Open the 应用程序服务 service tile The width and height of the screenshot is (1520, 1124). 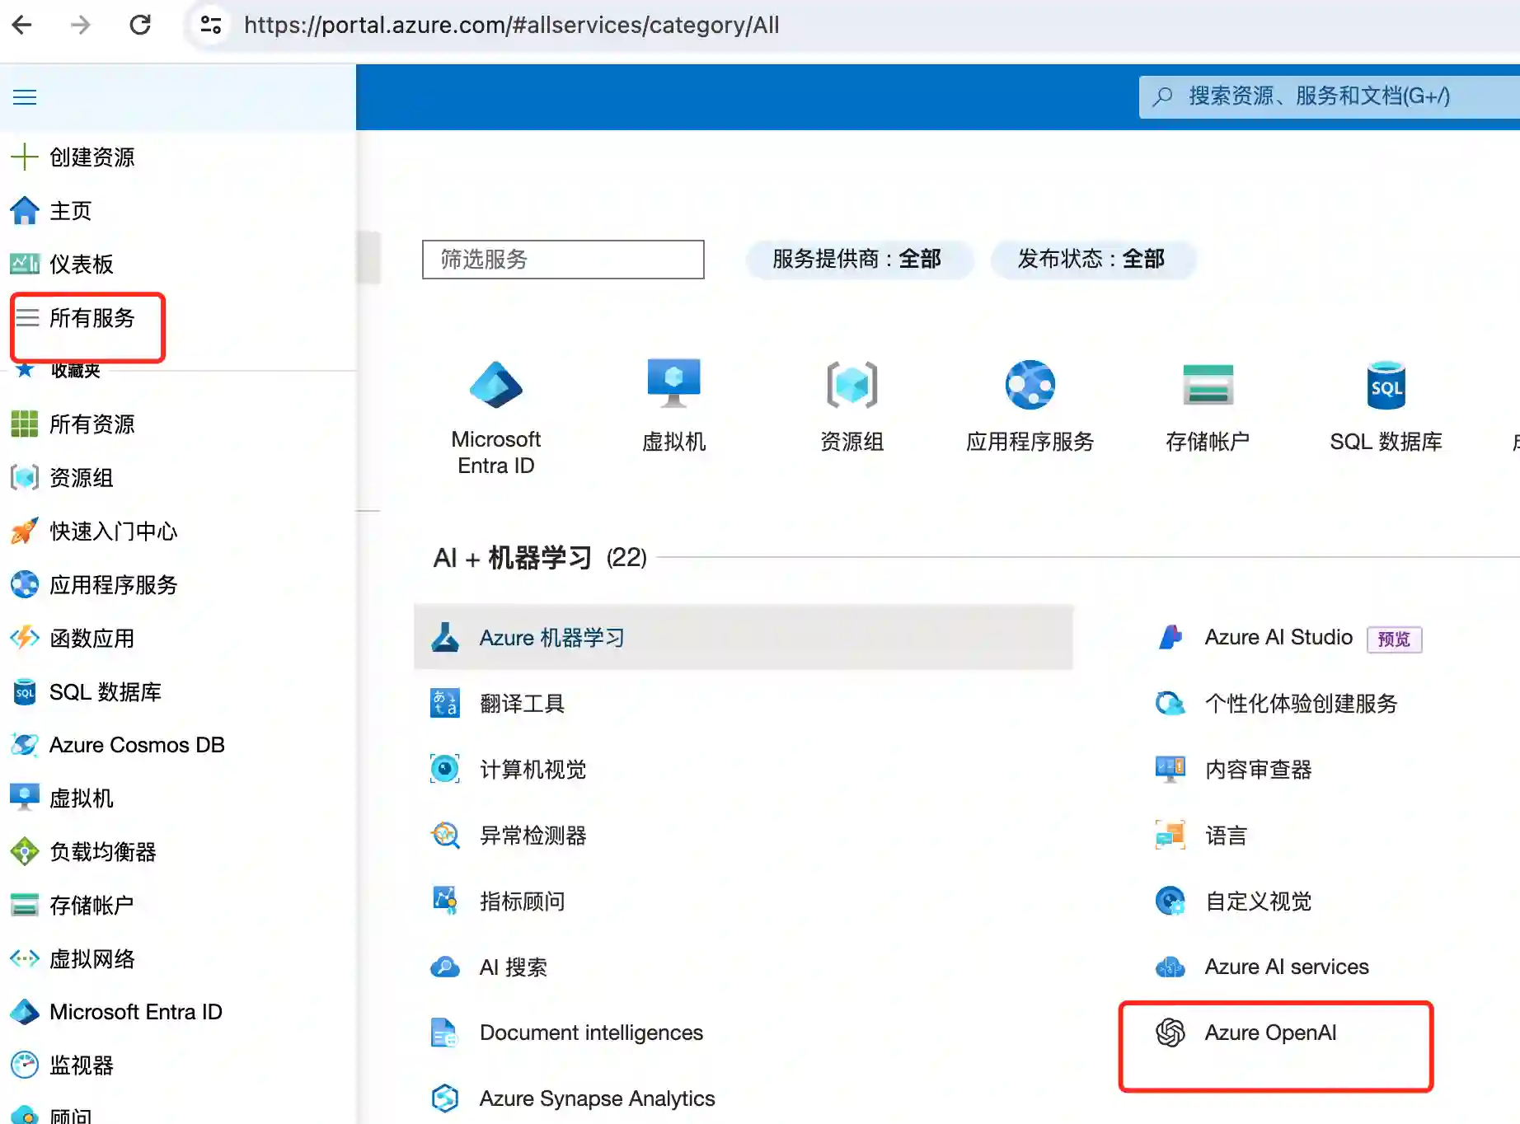tap(1030, 405)
